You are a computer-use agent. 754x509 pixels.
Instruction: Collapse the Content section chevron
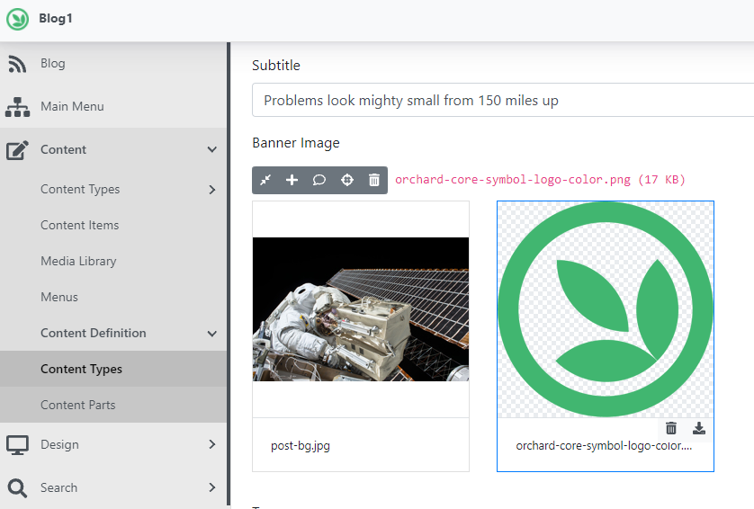(211, 149)
